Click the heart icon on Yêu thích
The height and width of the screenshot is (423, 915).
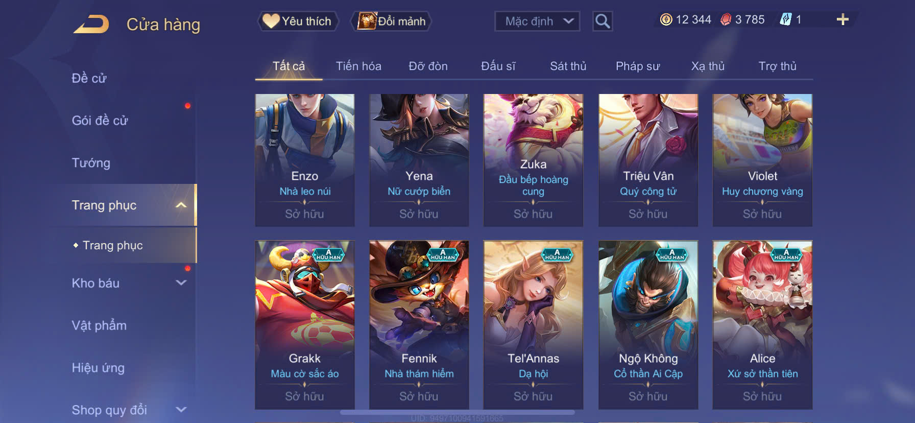[x=271, y=21]
